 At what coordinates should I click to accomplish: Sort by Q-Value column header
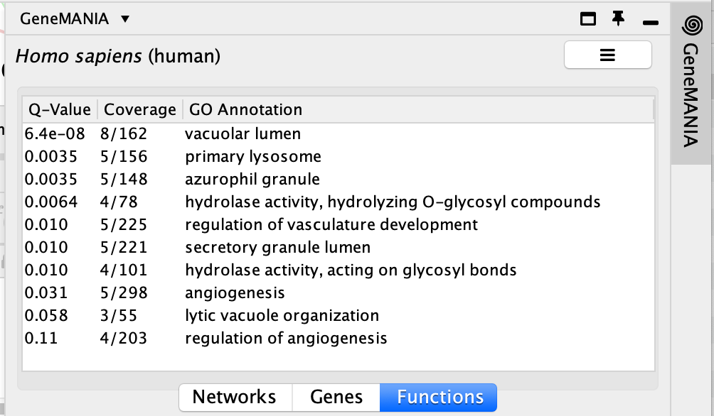[x=60, y=110]
